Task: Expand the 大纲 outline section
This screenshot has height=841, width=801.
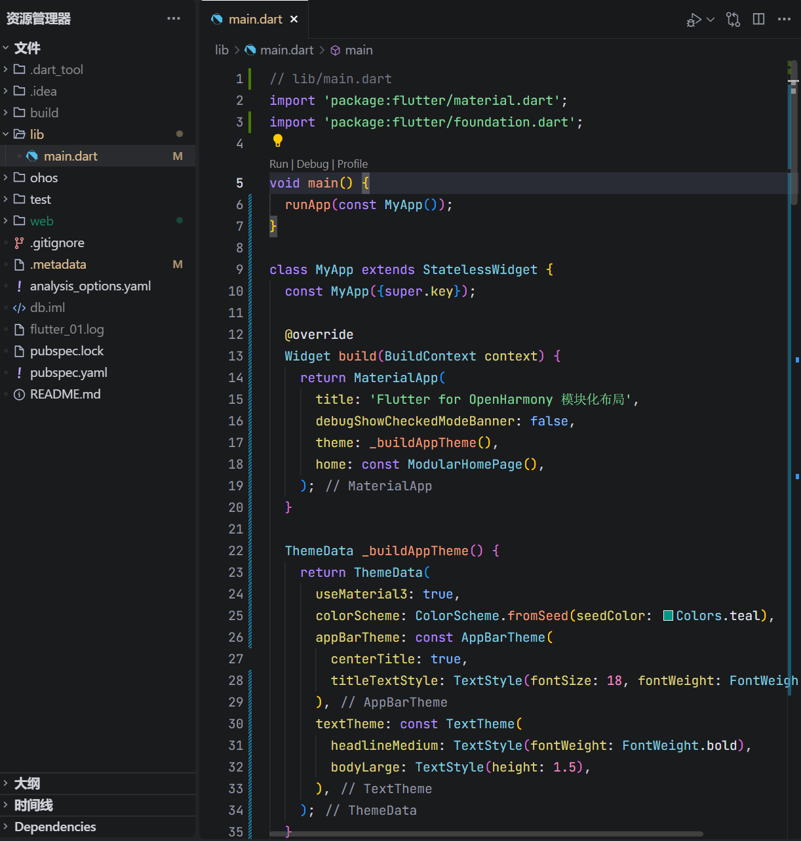Action: click(x=98, y=783)
